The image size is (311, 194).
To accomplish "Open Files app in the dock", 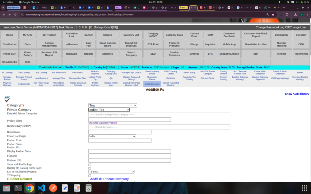I will pos(6,188).
